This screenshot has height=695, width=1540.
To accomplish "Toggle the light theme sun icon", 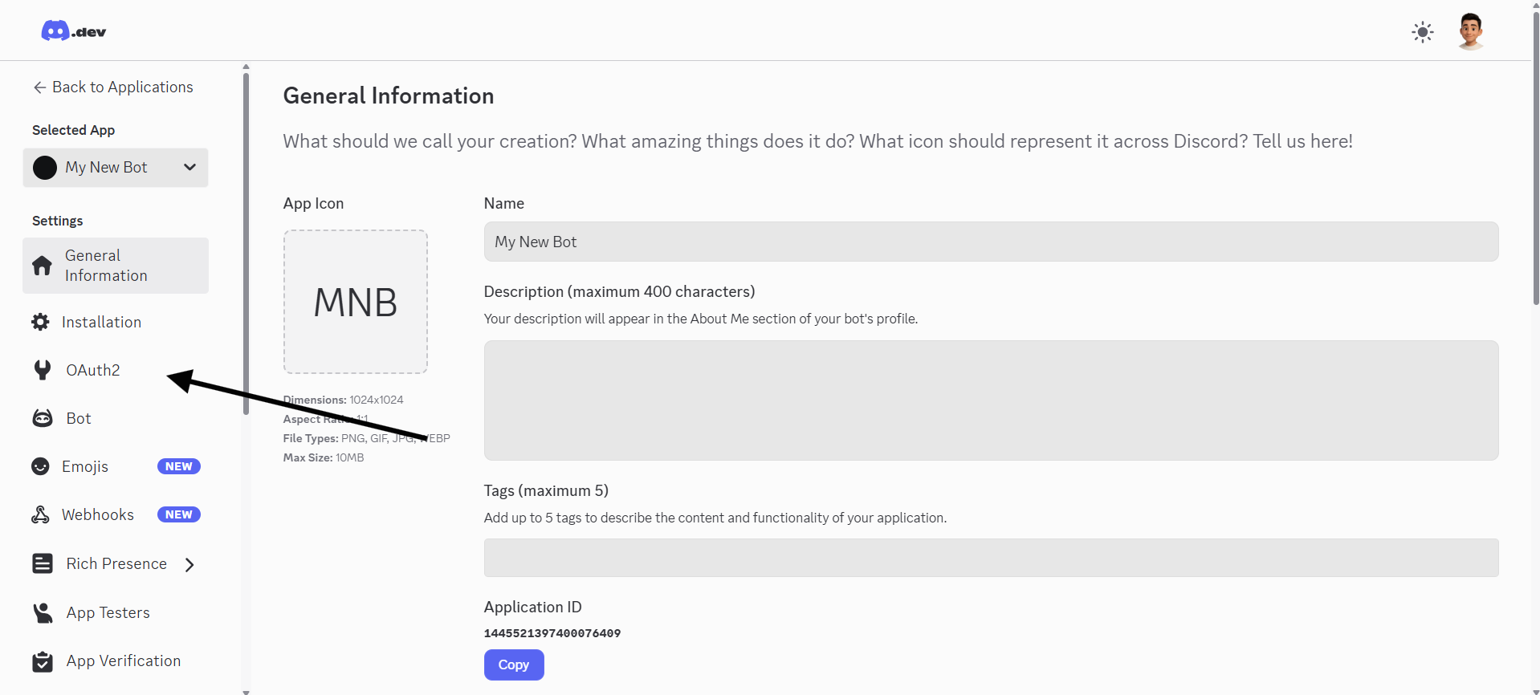I will click(x=1422, y=32).
